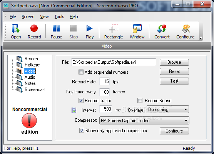The width and height of the screenshot is (214, 154).
Task: Select Audio in the settings tree
Action: (x=30, y=77)
